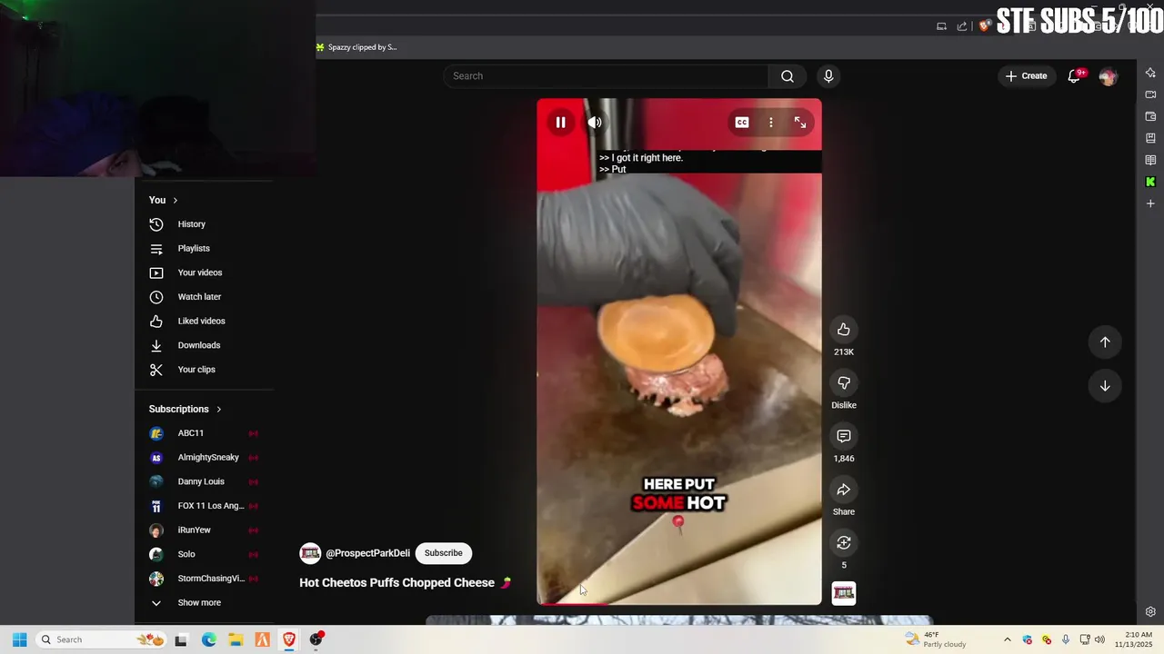Open the account avatar menu
Viewport: 1164px width, 654px height.
tap(1108, 77)
